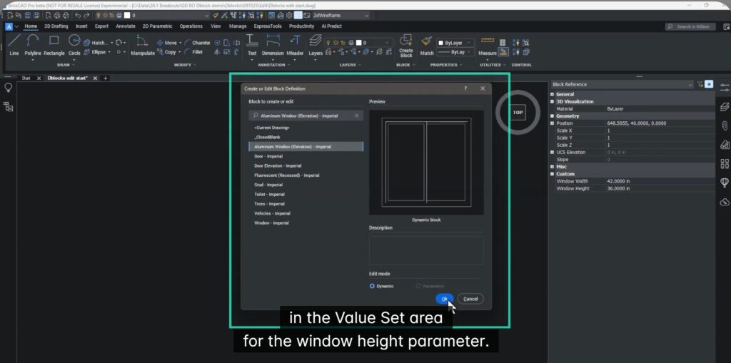This screenshot has height=363, width=731.
Task: Click the block name search field
Action: pyautogui.click(x=306, y=116)
